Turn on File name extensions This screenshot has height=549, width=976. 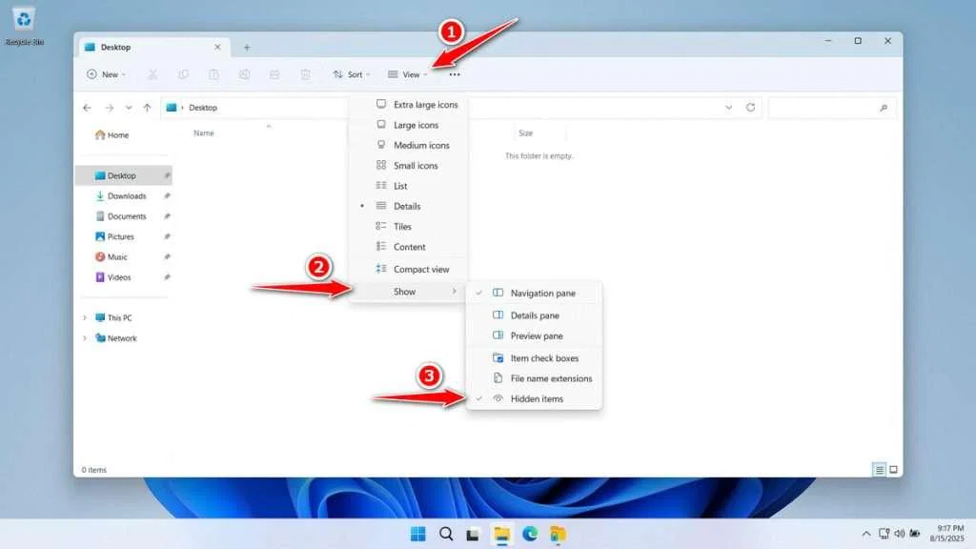(x=553, y=377)
